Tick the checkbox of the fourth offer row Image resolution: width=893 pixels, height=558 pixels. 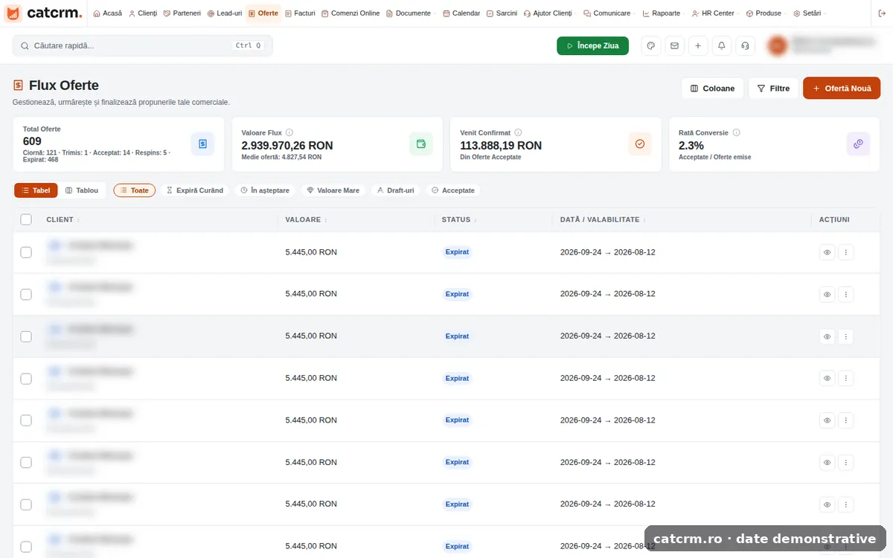[x=26, y=378]
